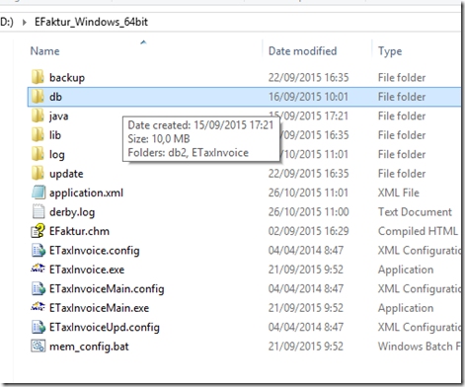
Task: Click the date '26/10/2015 11:00' of derby.log
Action: [x=308, y=211]
